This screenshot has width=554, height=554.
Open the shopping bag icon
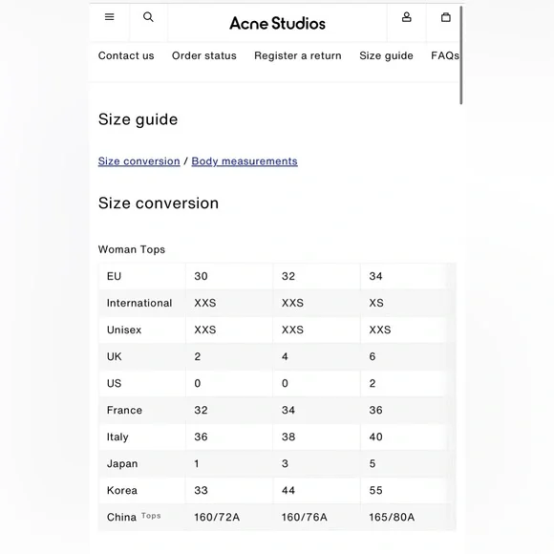click(x=446, y=17)
